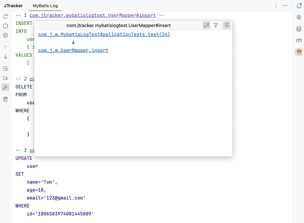Toggle the magic wand format button

click(x=5, y=87)
